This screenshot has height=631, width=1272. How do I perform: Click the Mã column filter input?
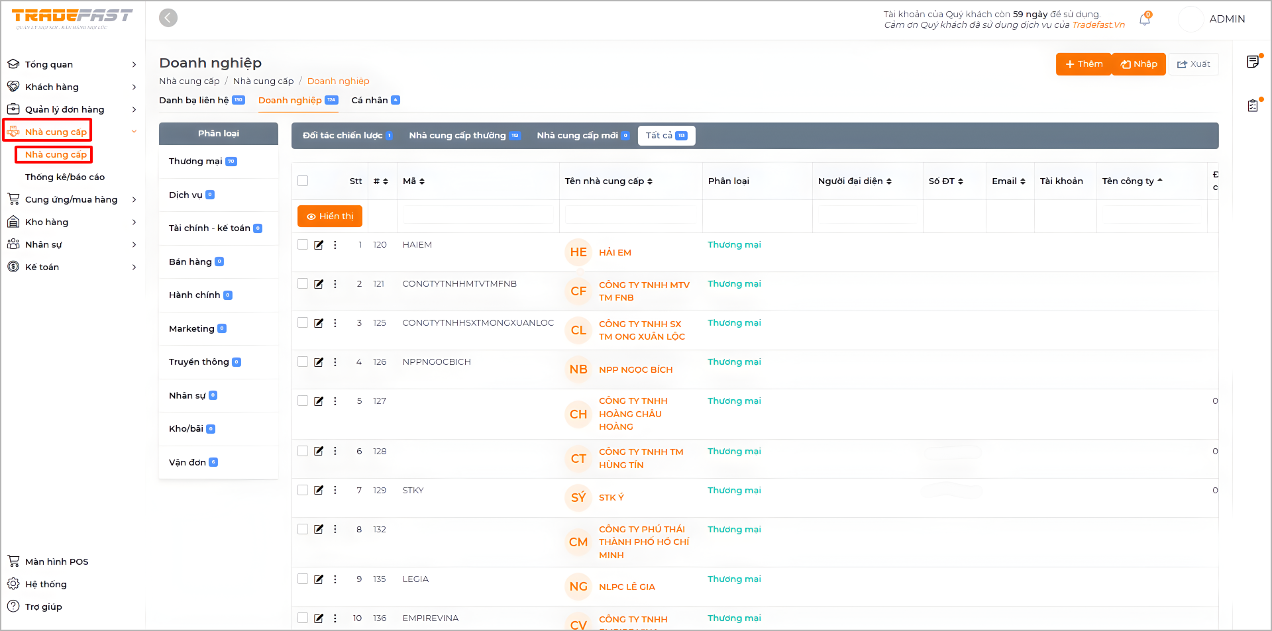pyautogui.click(x=478, y=215)
